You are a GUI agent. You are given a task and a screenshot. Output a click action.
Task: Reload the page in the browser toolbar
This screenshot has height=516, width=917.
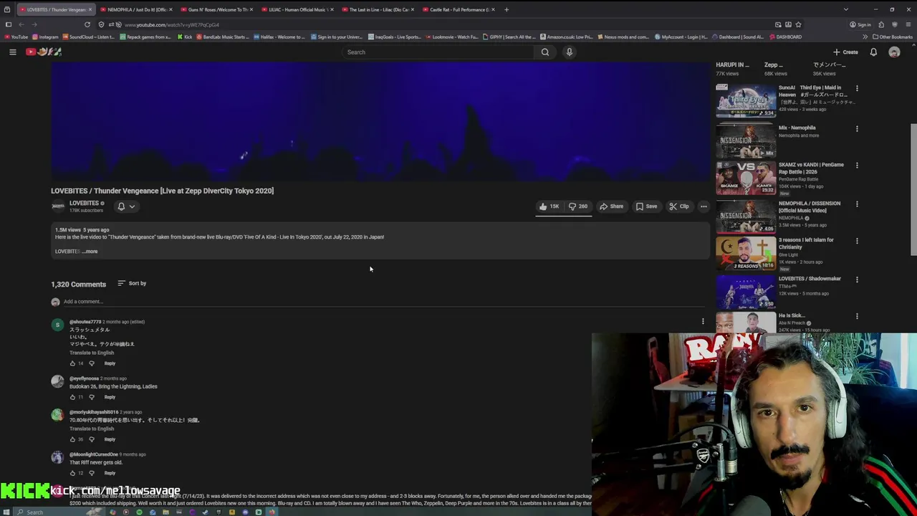pyautogui.click(x=87, y=24)
